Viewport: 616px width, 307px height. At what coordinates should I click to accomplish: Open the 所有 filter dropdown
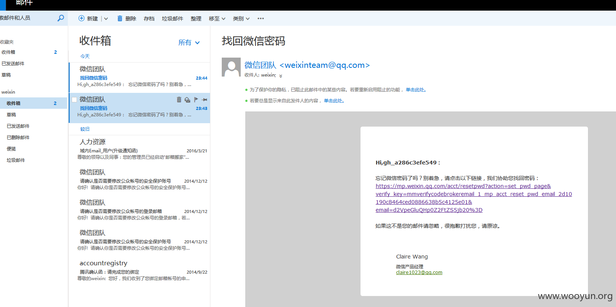[x=189, y=42]
